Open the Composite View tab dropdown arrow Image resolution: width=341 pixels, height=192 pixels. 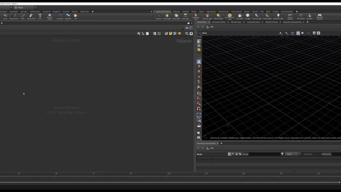[x=263, y=22]
